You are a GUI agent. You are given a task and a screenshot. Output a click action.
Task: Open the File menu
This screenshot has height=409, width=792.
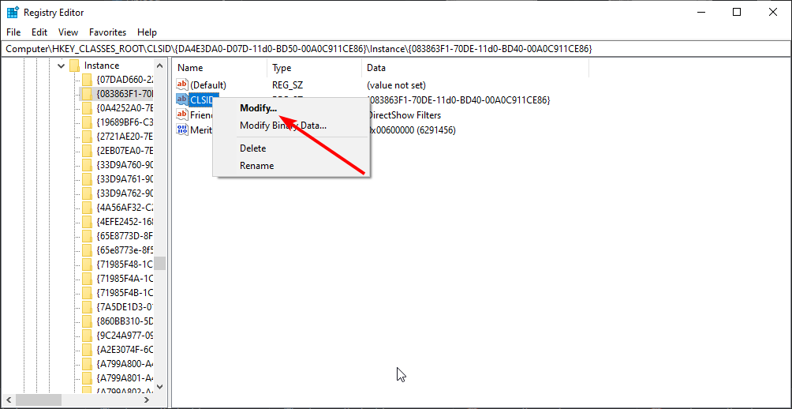click(13, 32)
